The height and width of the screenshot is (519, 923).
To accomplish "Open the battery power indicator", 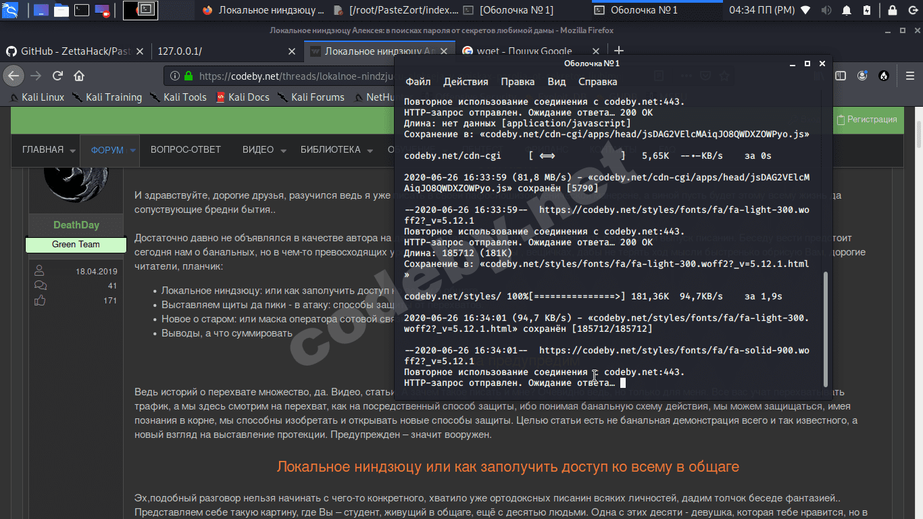I will (867, 10).
